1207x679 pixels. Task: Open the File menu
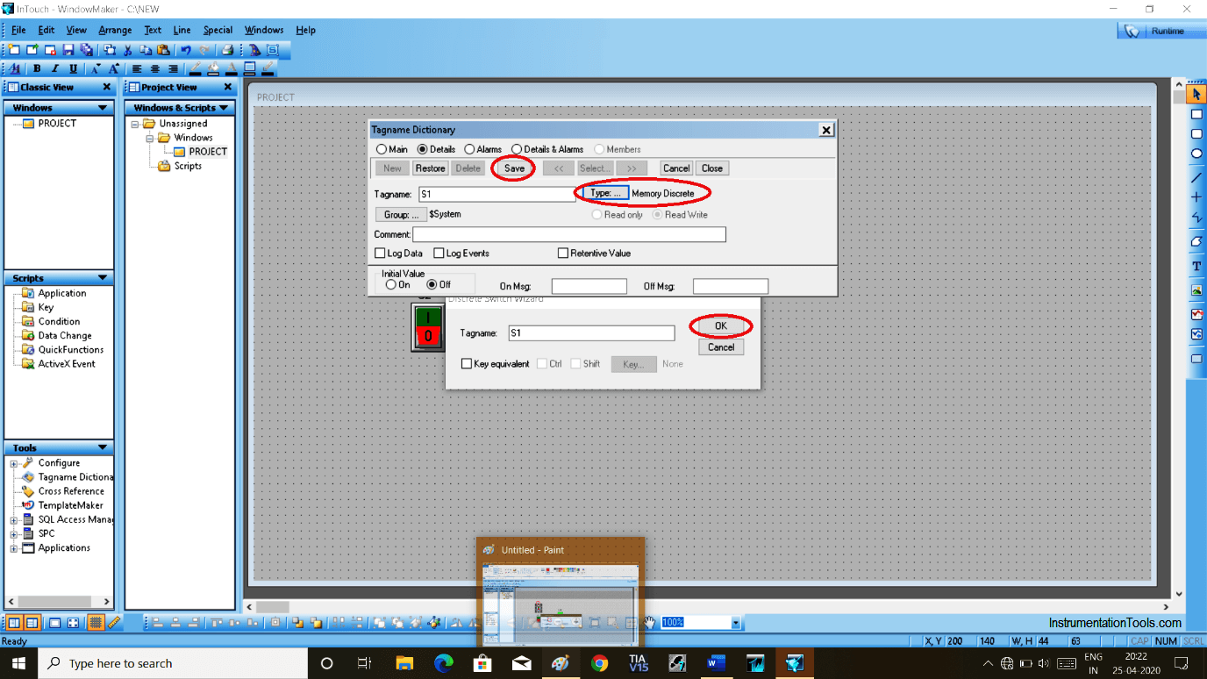pyautogui.click(x=18, y=30)
